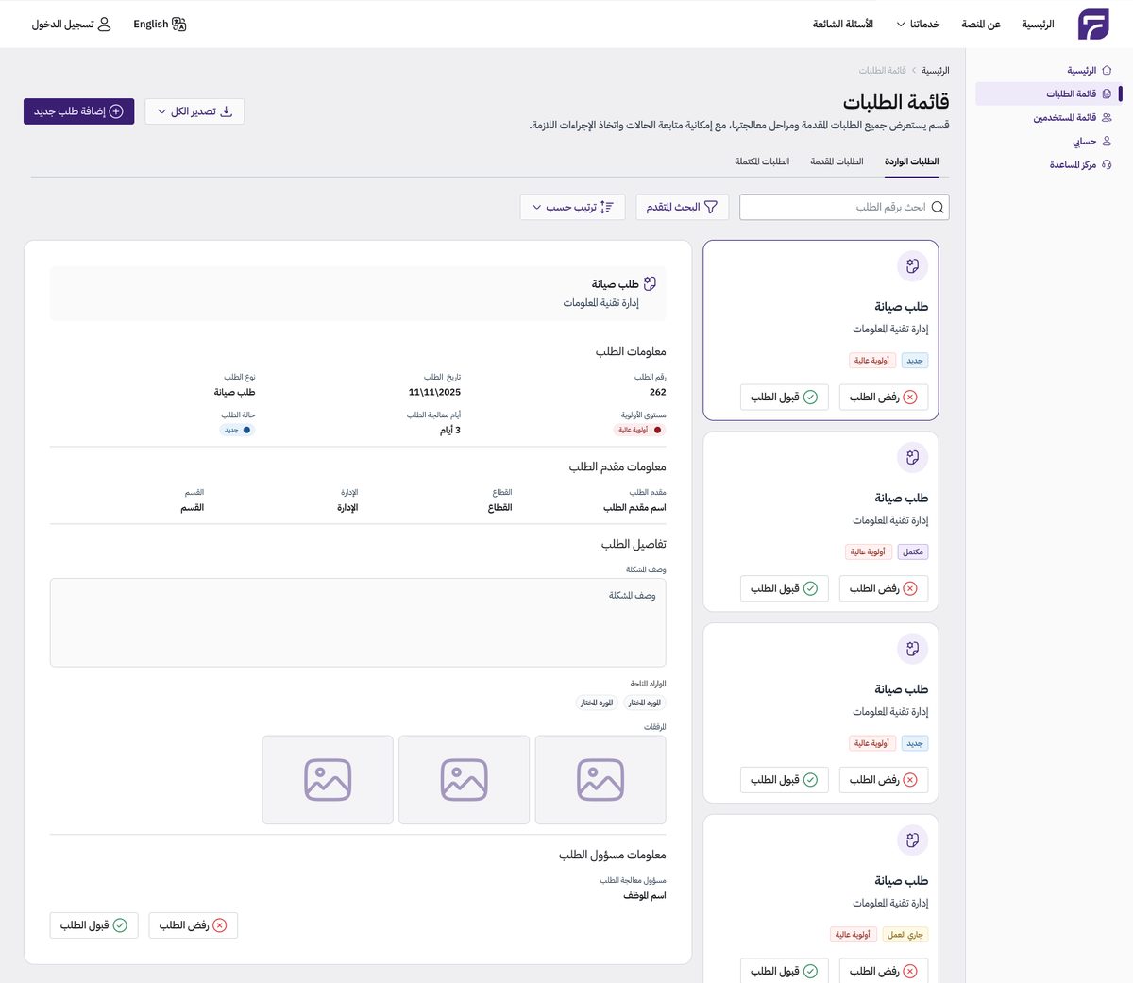This screenshot has height=983, width=1133.
Task: Open the rightmost attachment thumbnail
Action: [600, 780]
